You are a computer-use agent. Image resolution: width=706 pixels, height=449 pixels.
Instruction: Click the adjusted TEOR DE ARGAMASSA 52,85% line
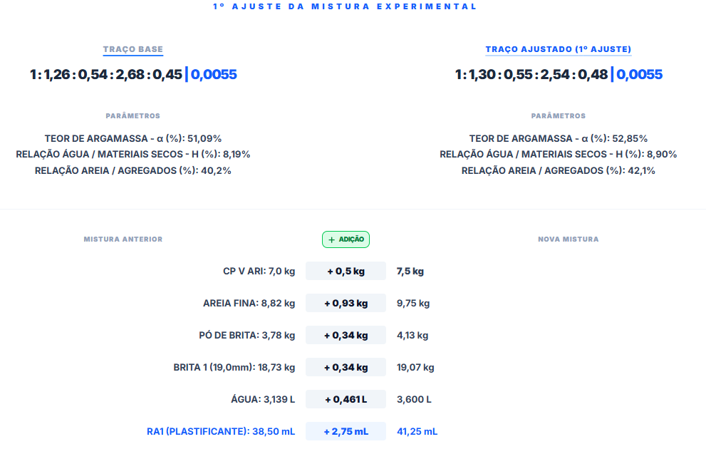point(558,138)
